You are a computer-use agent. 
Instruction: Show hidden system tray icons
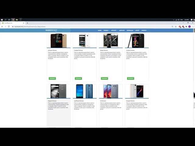(x=174, y=20)
